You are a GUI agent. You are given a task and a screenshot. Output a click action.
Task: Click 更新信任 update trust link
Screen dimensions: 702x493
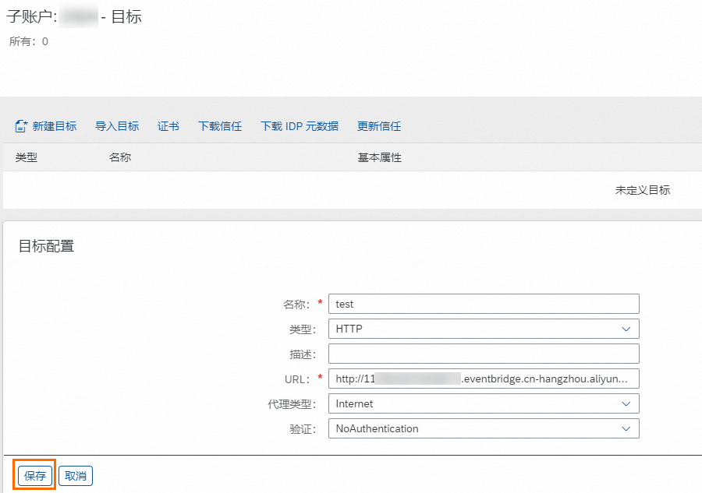379,126
